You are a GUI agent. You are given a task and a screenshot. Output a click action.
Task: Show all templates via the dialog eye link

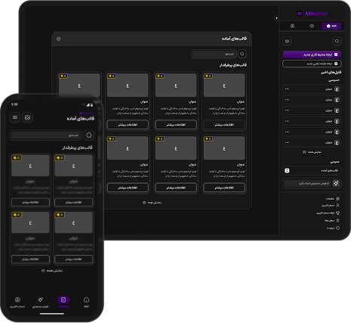pyautogui.click(x=152, y=203)
